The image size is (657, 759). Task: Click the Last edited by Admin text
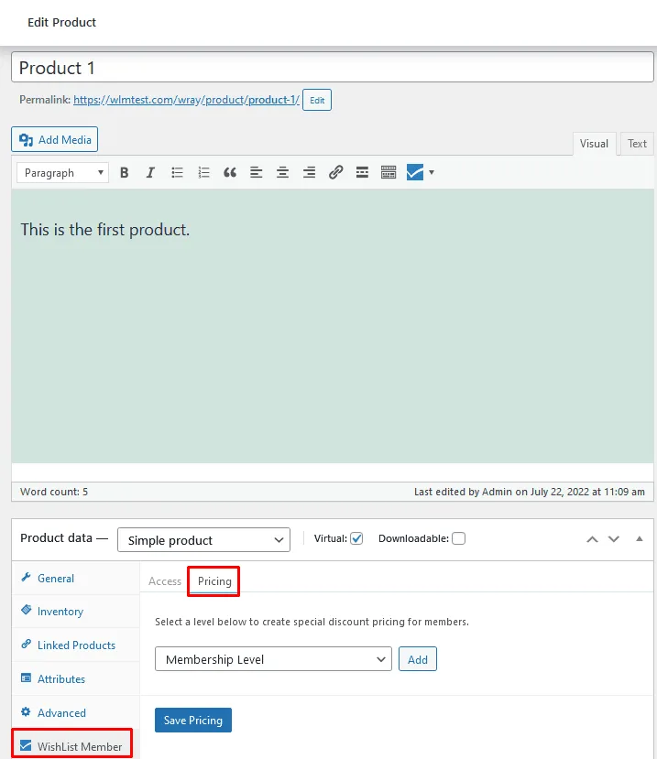pyautogui.click(x=529, y=492)
